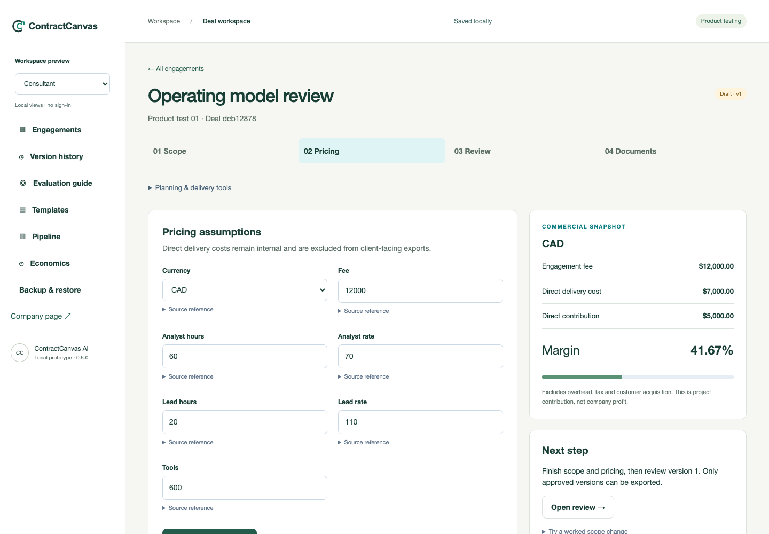Viewport: 769px width, 534px height.
Task: Expand Source reference under Fee
Action: pyautogui.click(x=364, y=311)
